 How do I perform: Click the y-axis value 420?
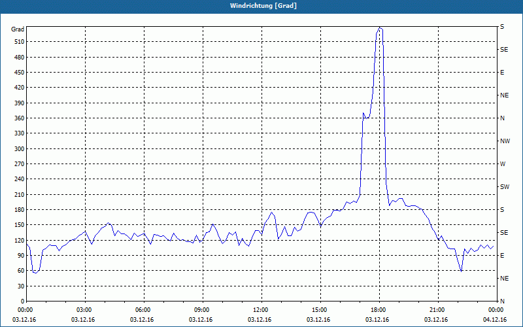[20, 88]
